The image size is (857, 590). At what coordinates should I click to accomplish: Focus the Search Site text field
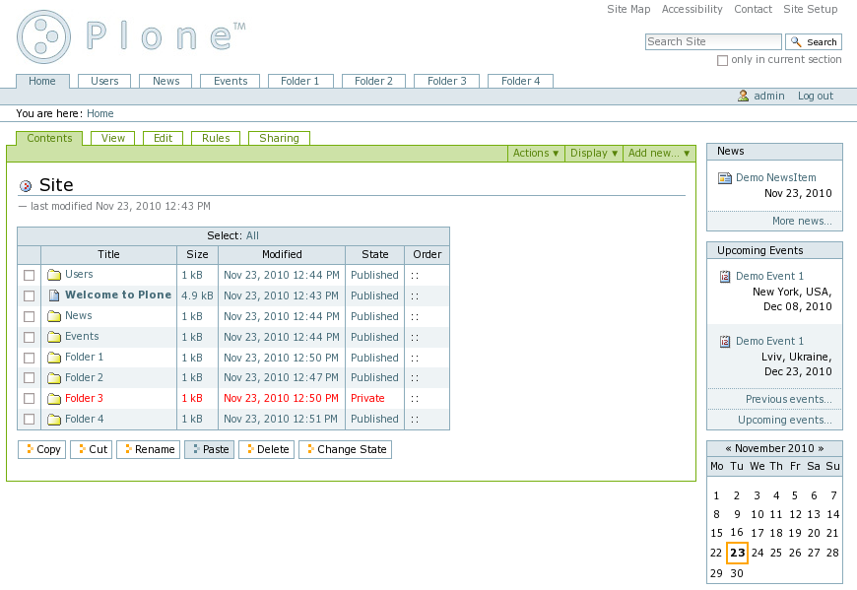coord(713,41)
